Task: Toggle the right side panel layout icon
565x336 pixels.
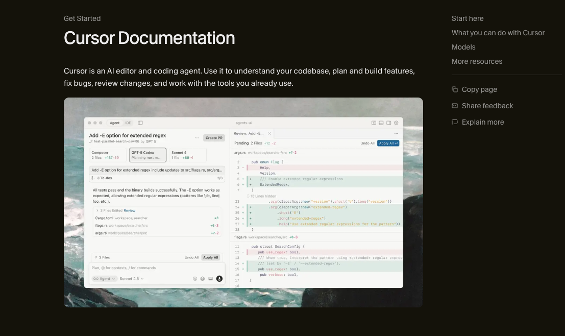Action: pos(388,123)
